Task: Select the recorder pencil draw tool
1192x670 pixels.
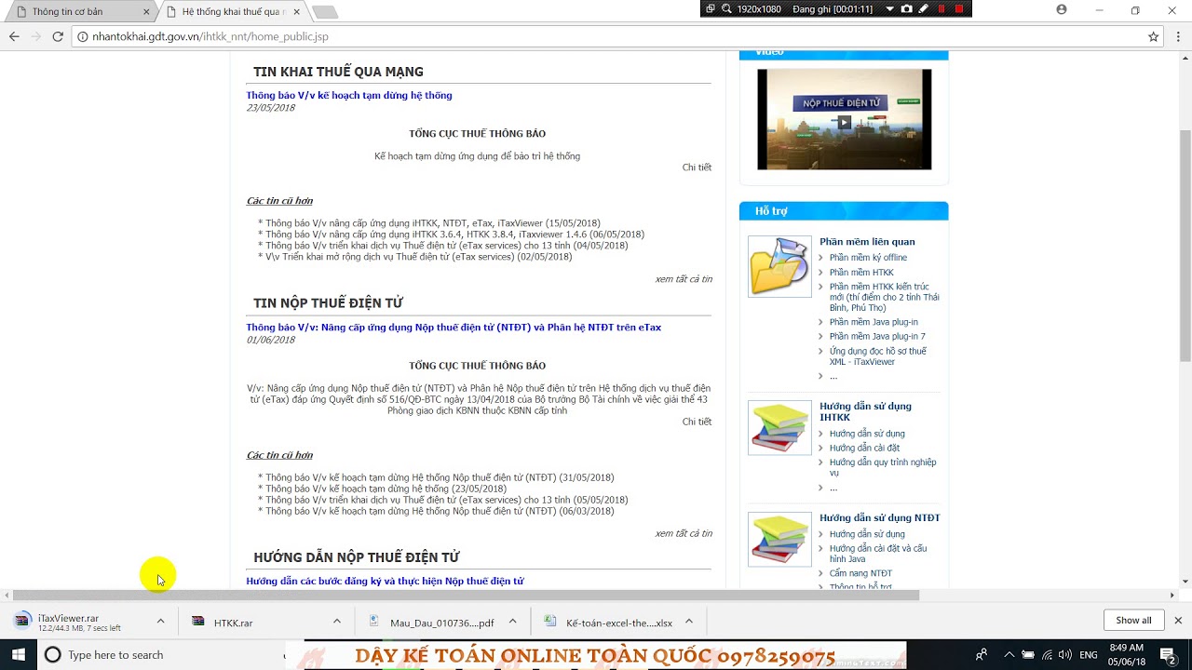Action: pos(923,8)
